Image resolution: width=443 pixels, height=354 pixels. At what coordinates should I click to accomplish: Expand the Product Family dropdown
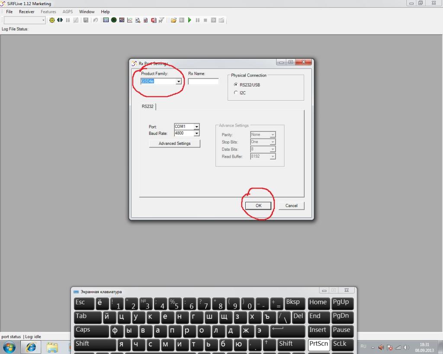tap(178, 81)
